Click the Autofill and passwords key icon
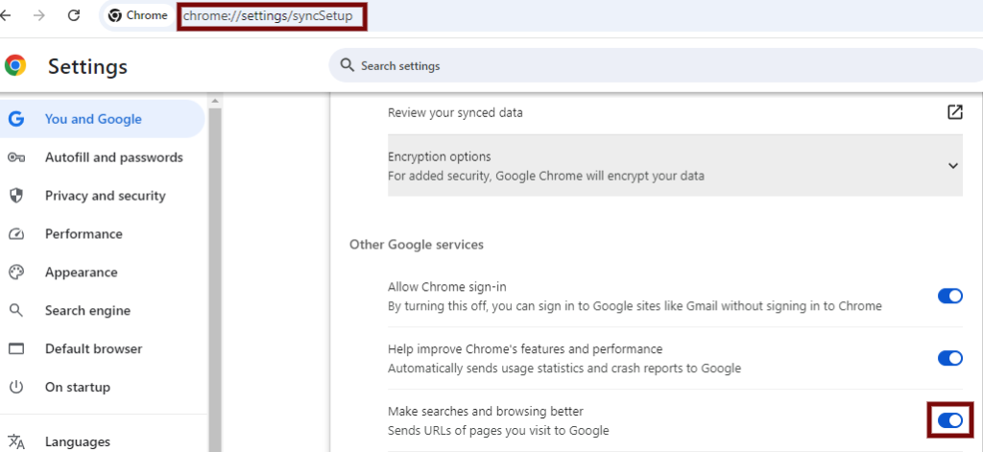 [x=15, y=157]
